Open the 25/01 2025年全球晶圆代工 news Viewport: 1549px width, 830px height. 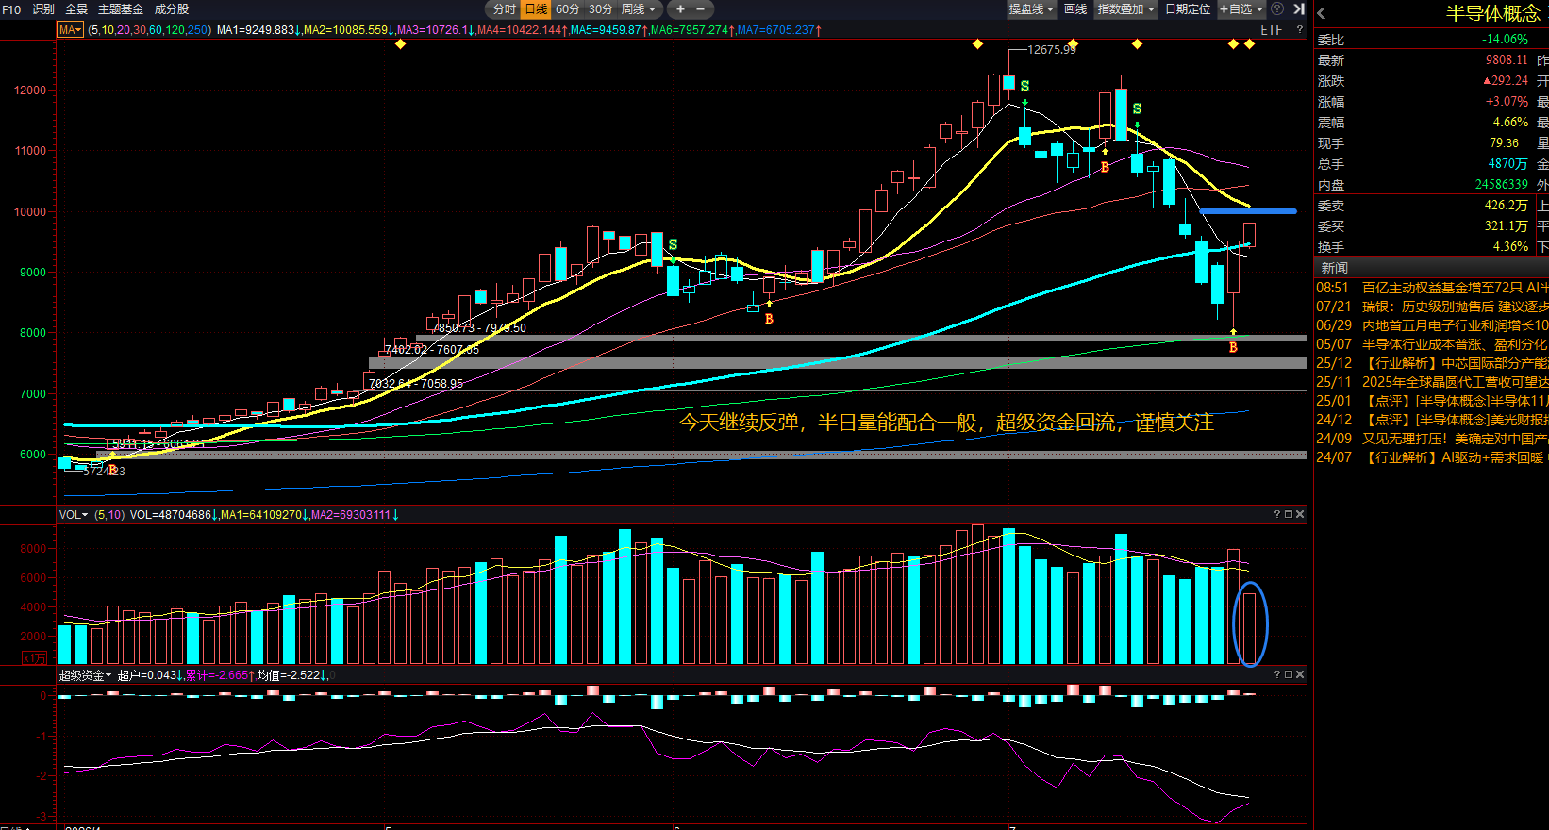pyautogui.click(x=1432, y=382)
